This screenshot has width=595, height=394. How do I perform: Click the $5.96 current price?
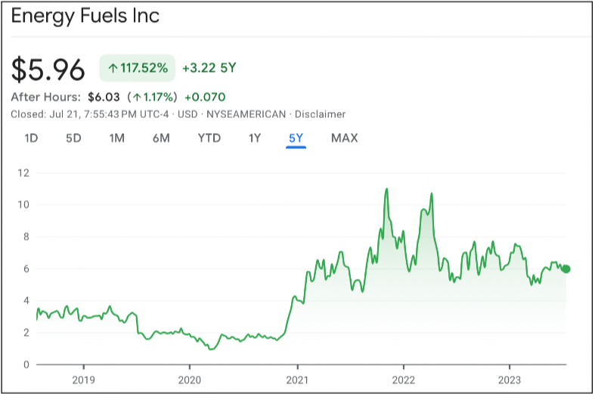tap(48, 70)
